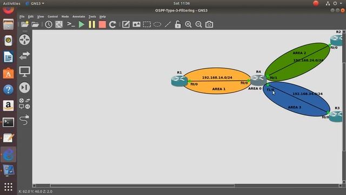
Task: Select the add a link cable tool
Action: click(24, 120)
